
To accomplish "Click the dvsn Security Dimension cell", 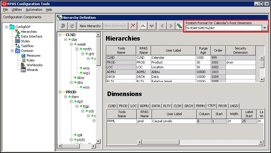I will pos(241,62).
